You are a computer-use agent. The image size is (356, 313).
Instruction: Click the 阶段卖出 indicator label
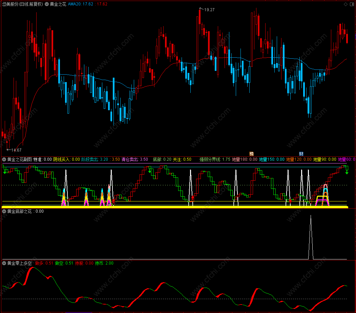(x=90, y=160)
